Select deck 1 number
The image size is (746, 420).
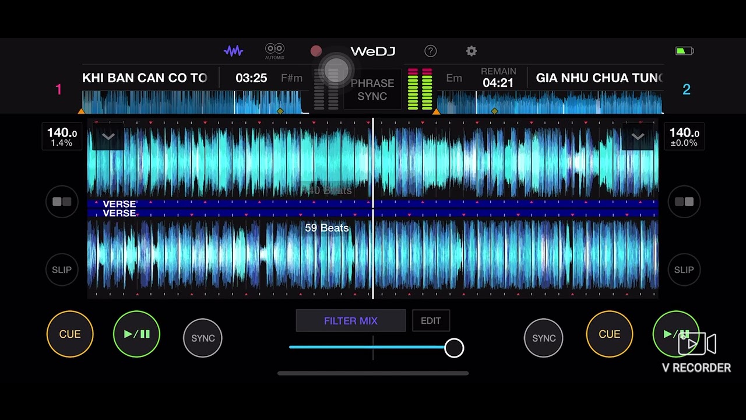58,89
